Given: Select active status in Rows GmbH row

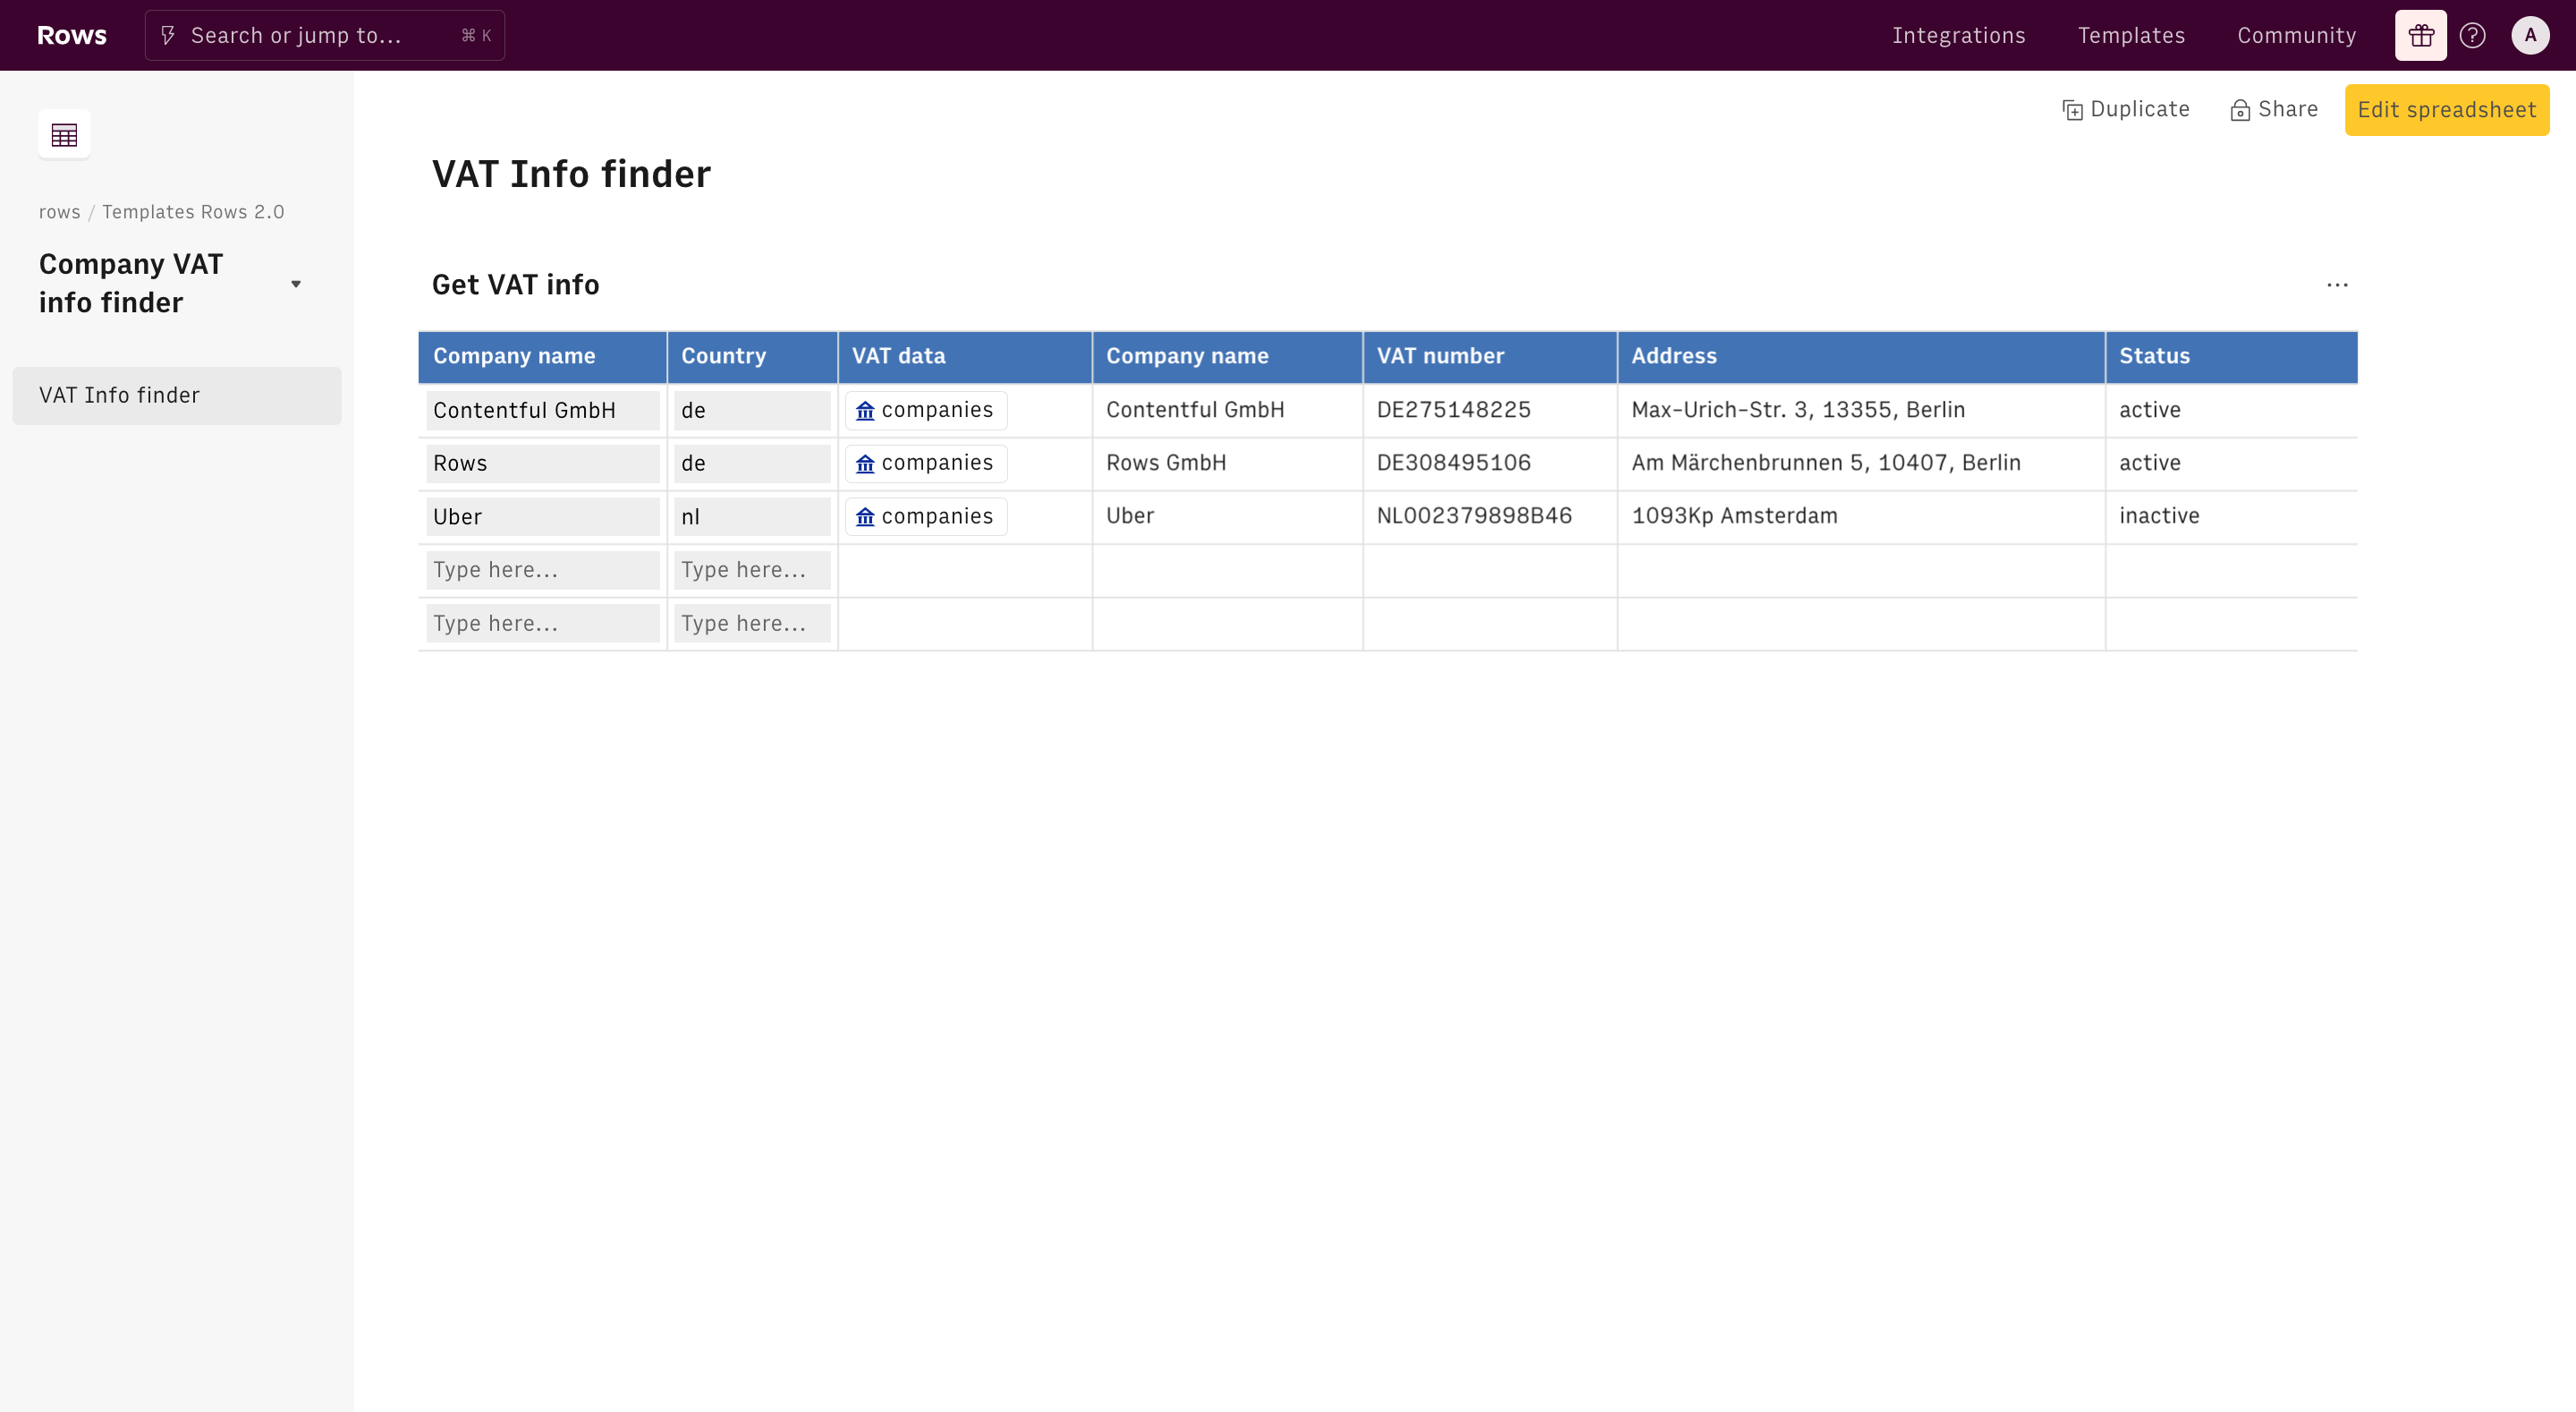Looking at the screenshot, I should click(2231, 464).
